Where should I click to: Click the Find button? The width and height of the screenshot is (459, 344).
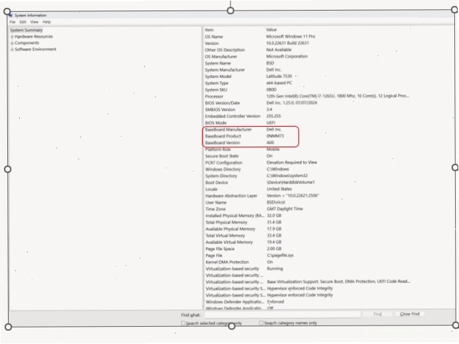coord(377,314)
